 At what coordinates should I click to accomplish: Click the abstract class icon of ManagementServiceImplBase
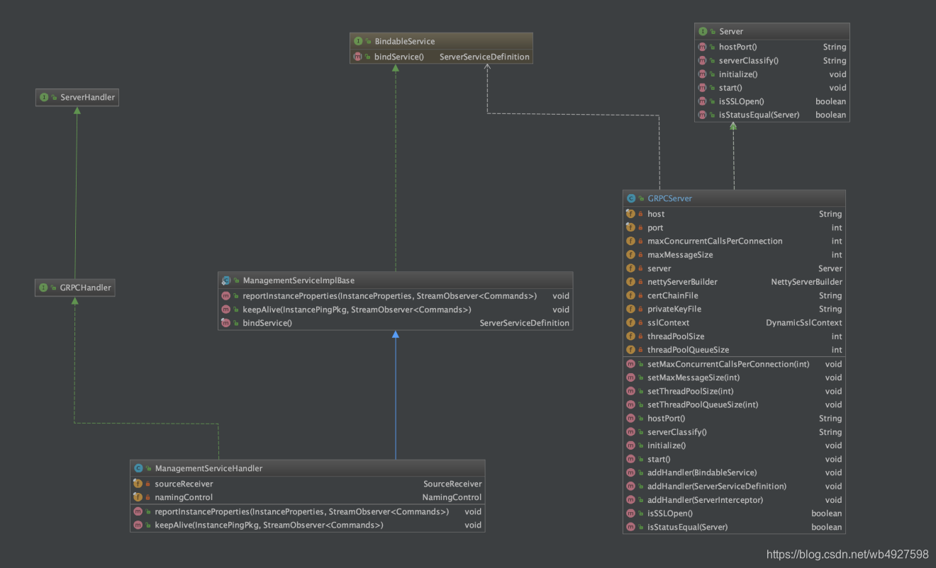226,280
